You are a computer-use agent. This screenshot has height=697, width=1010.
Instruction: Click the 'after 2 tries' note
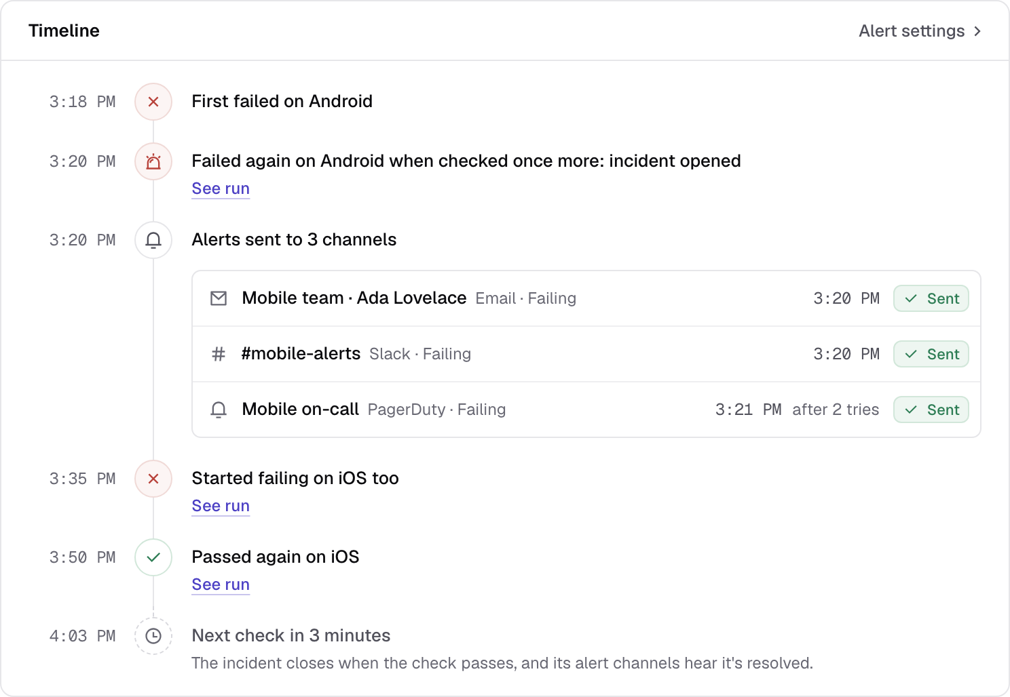click(836, 410)
